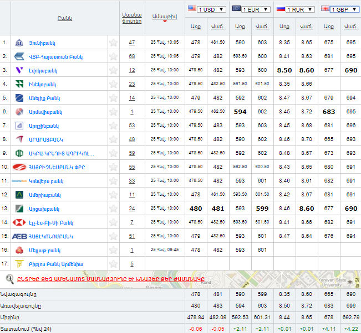Click the AEB Armeconombank logo
The image size is (361, 333).
tap(19, 236)
